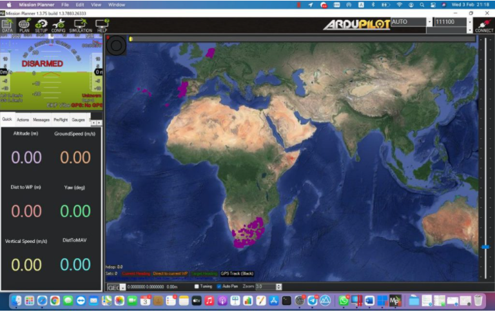Open the View menu in menu bar
495x312 pixels.
tap(96, 5)
